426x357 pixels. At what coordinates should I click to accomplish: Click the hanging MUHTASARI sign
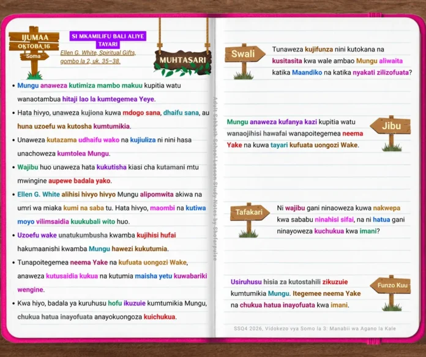click(x=182, y=61)
